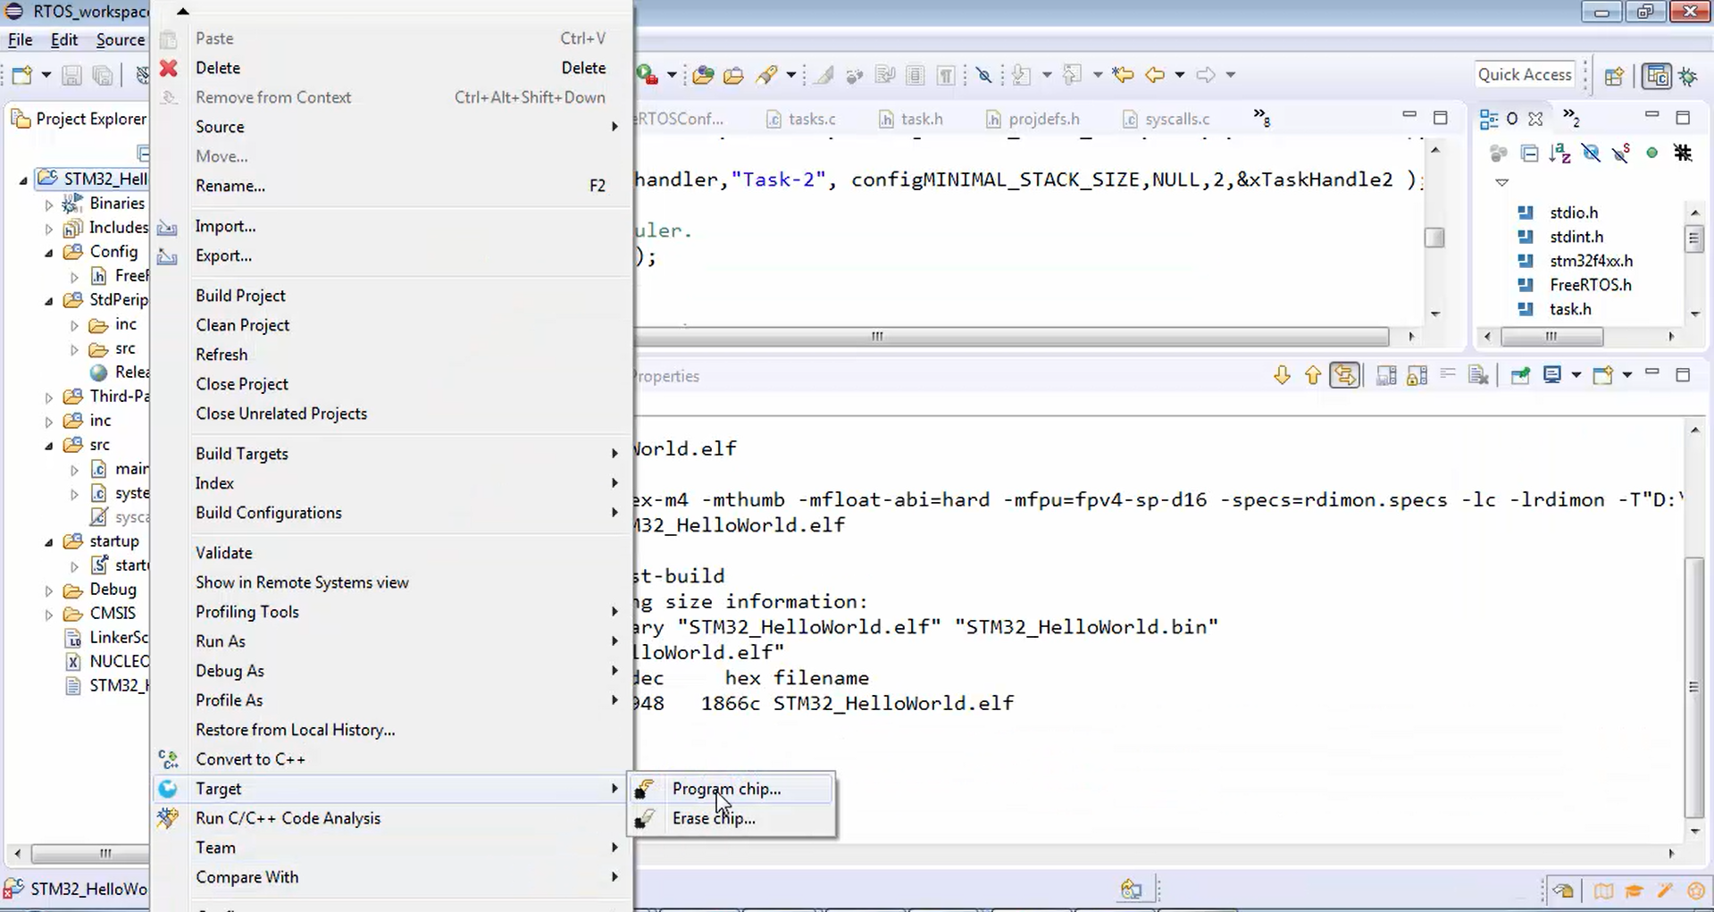This screenshot has width=1714, height=912.
Task: Click Save disk icon in toolbar
Action: pos(71,75)
